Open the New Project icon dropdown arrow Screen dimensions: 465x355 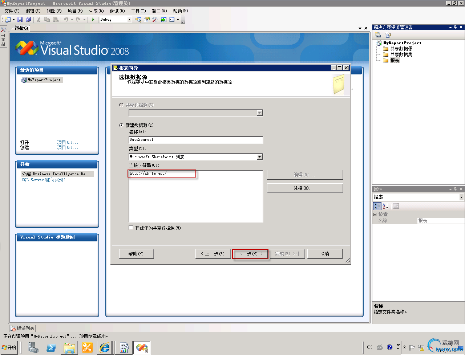[x=14, y=20]
